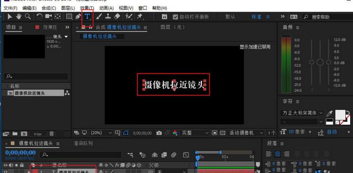
Task: Toggle hide shy layers switch in timeline
Action: [x=155, y=155]
